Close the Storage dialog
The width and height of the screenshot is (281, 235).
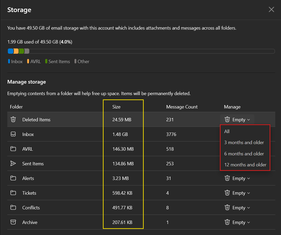[x=271, y=10]
